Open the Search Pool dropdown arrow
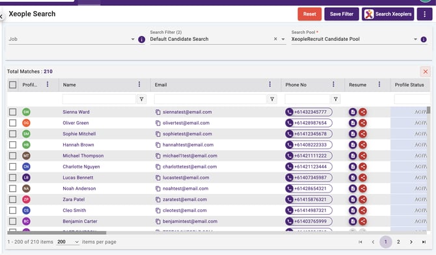 (415, 39)
